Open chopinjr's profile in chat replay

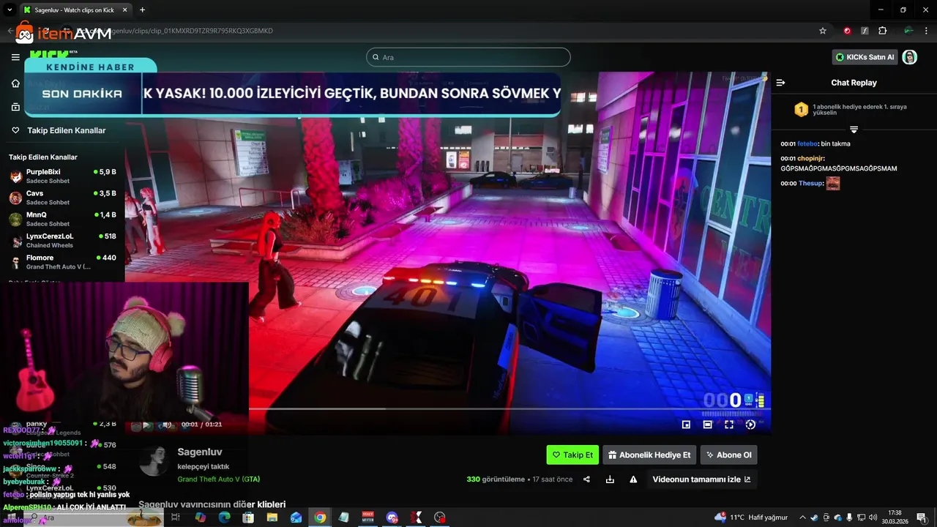[810, 158]
